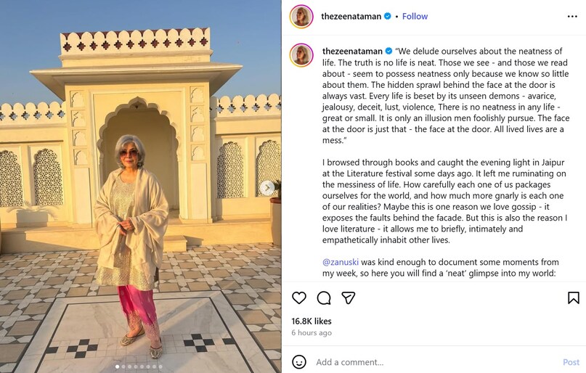View the 16.8K likes list

(312, 321)
